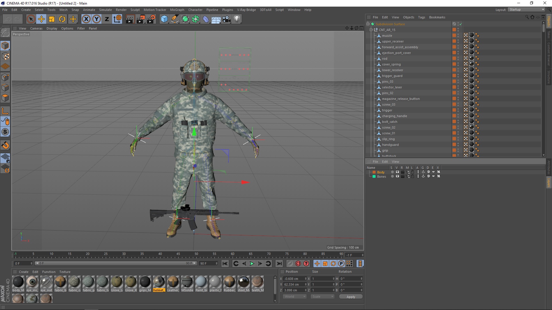Open the Character menu
The image size is (552, 310).
(195, 10)
